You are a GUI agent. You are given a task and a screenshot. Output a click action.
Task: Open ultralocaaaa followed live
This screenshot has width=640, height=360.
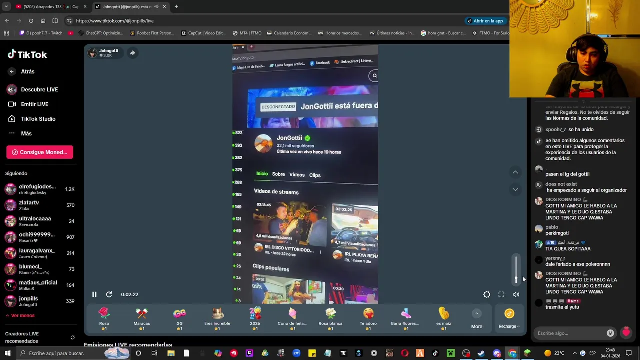(x=40, y=221)
